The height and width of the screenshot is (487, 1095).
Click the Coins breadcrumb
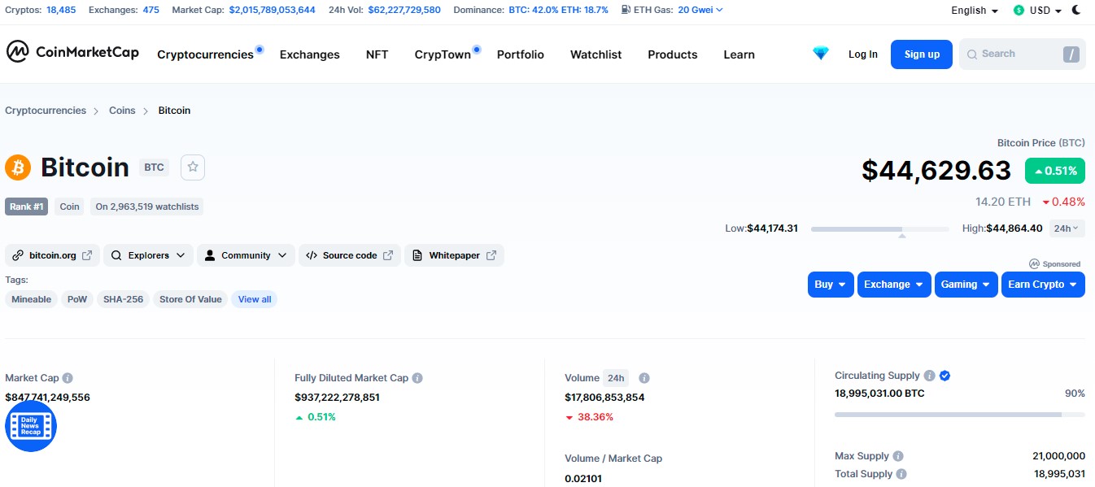(x=122, y=111)
